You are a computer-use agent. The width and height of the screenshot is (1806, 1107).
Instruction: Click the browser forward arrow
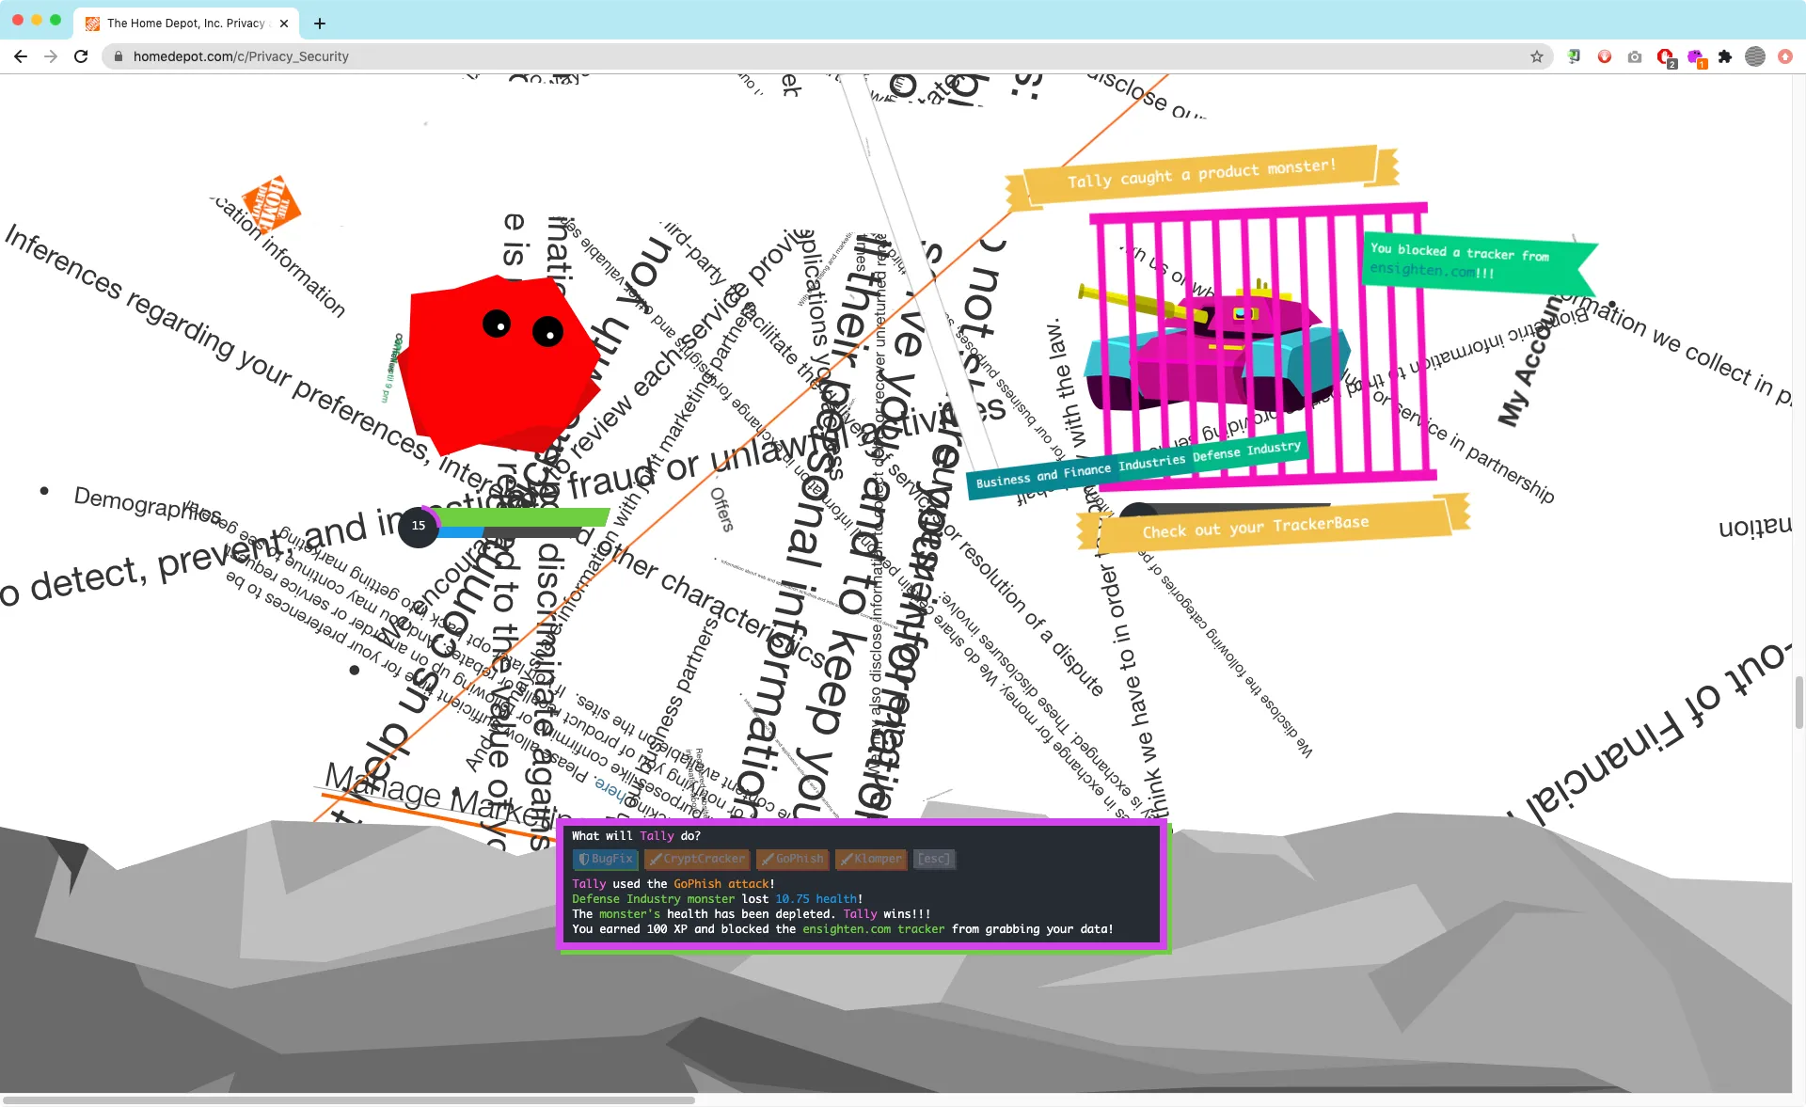pyautogui.click(x=51, y=56)
